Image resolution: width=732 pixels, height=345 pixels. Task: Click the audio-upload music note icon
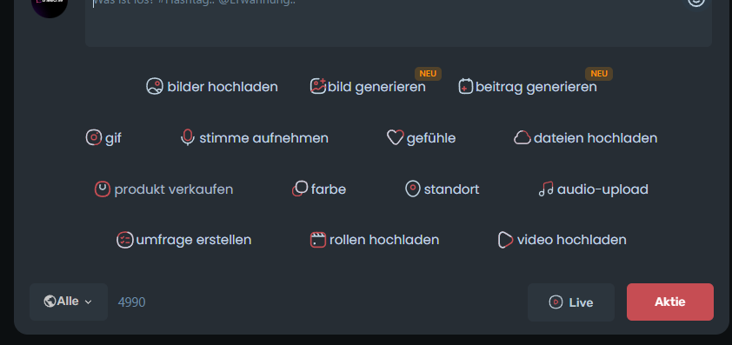pos(546,189)
